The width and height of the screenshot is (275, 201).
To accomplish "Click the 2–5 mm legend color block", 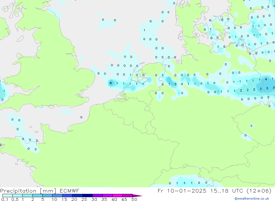I will pos(37,196).
